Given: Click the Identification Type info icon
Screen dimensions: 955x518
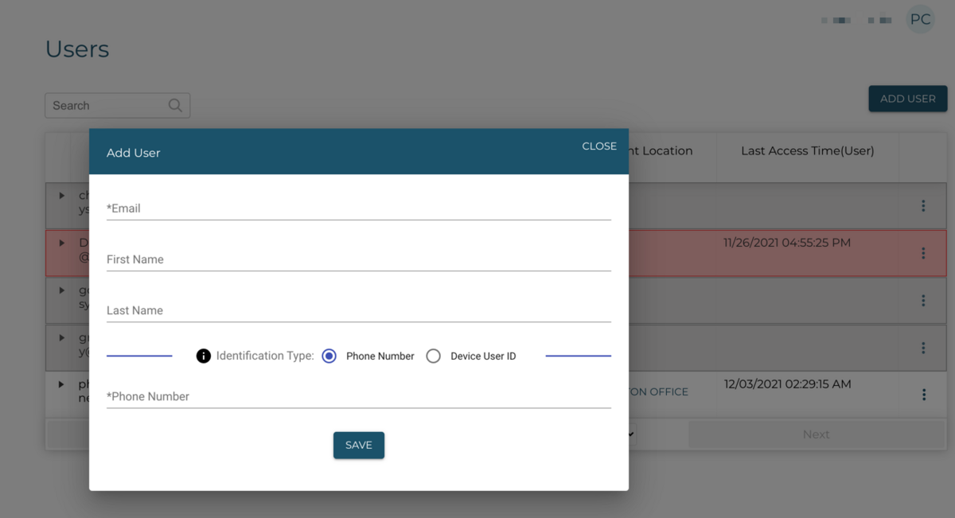Looking at the screenshot, I should [x=204, y=356].
